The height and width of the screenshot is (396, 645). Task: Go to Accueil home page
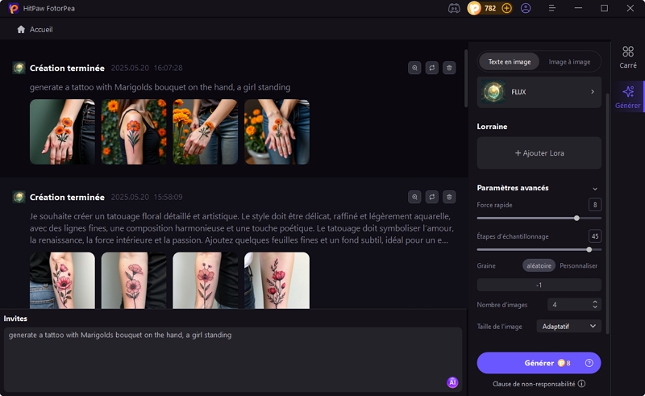(x=35, y=29)
